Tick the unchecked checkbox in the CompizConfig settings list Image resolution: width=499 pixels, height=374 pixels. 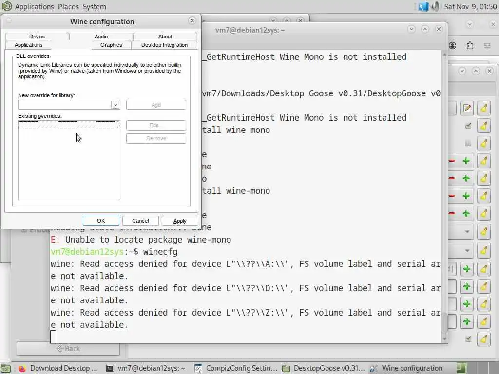(468, 144)
